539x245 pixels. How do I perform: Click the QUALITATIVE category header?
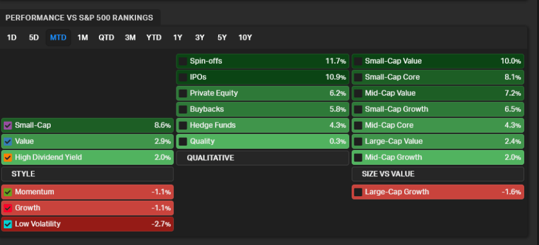click(262, 158)
